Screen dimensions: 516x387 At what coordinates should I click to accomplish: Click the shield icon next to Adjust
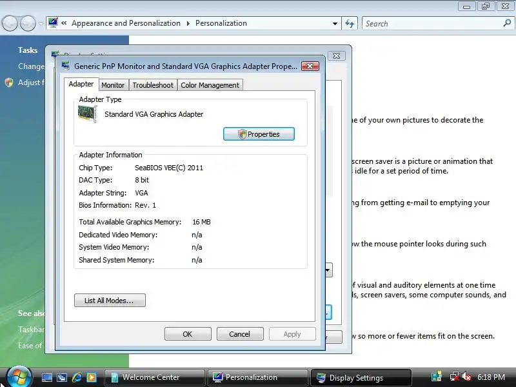[x=9, y=83]
